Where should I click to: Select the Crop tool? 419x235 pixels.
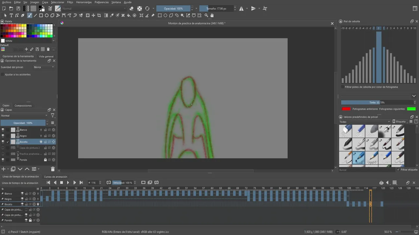click(x=99, y=15)
